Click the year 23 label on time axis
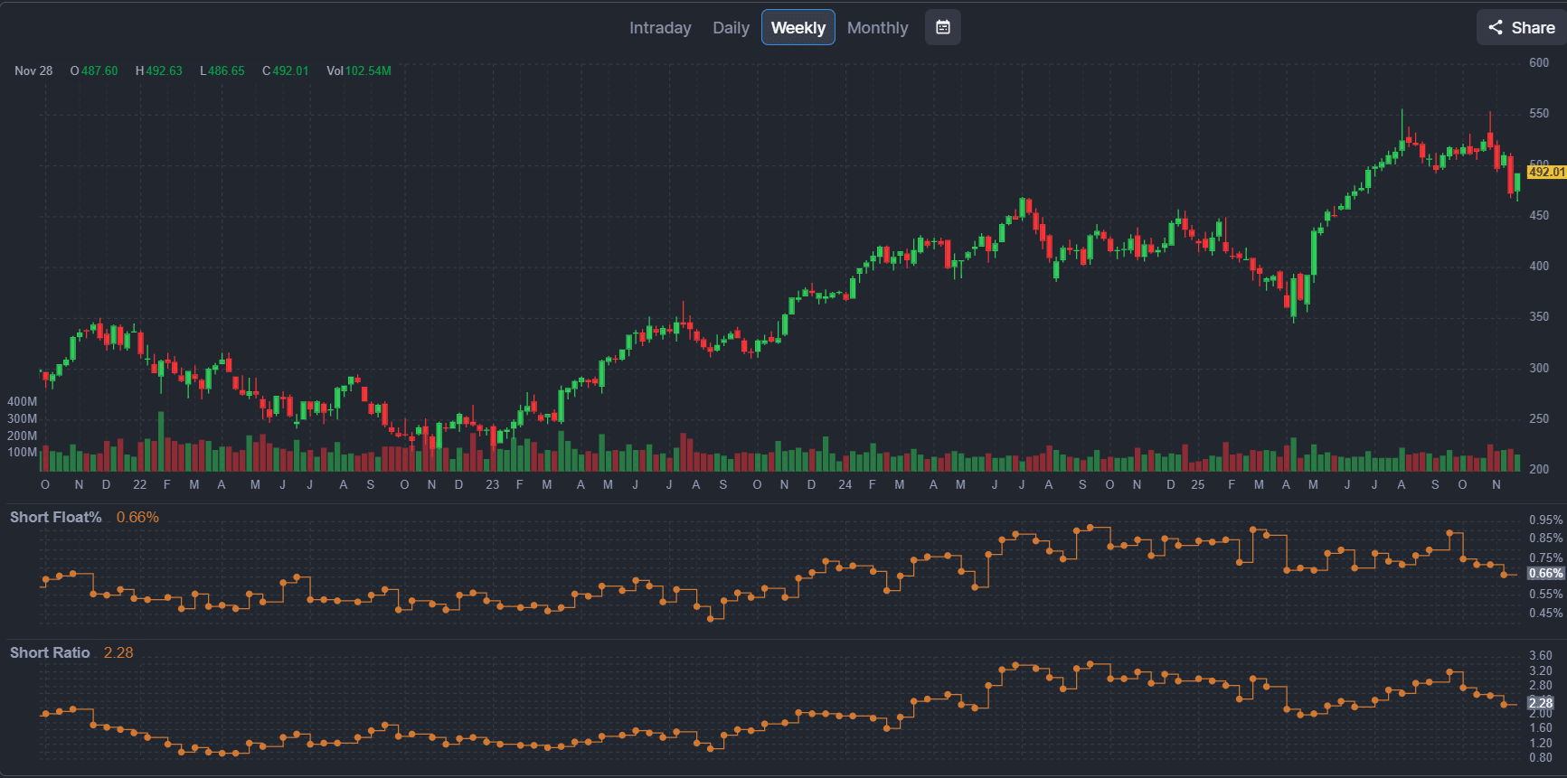The height and width of the screenshot is (778, 1567). [492, 484]
